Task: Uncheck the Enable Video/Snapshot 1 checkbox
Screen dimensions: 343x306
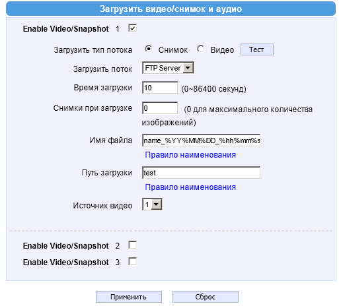Action: point(132,28)
